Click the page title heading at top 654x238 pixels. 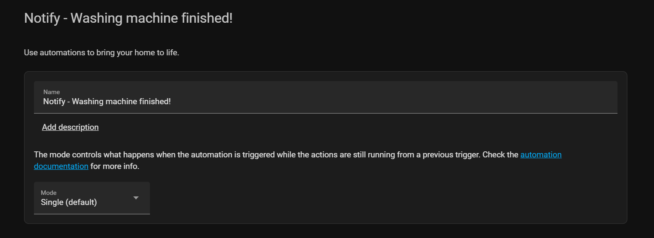tap(128, 18)
